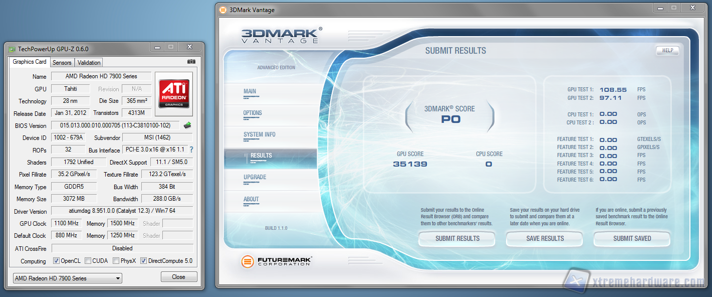
Task: Click the BIOS Version text field
Action: [115, 125]
